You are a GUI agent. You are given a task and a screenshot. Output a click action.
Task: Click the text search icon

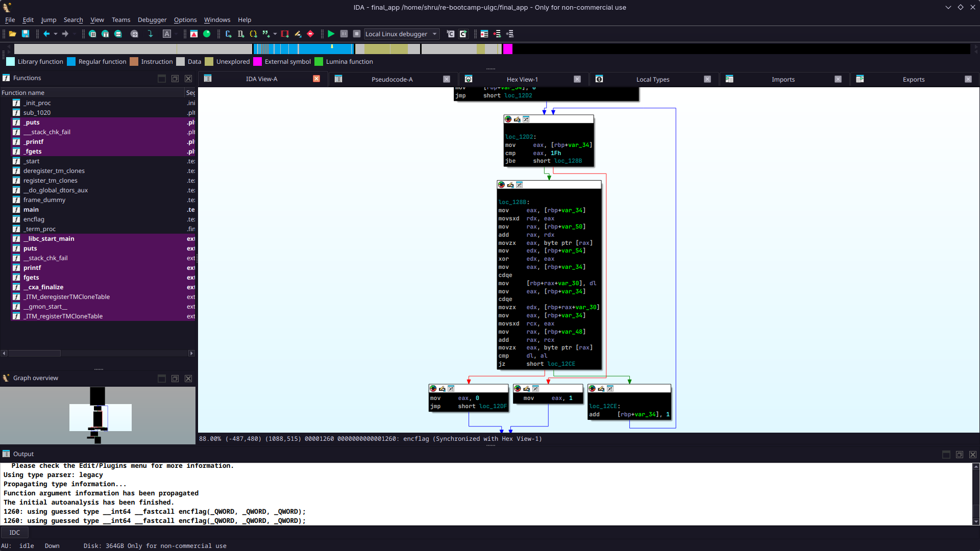tap(105, 34)
